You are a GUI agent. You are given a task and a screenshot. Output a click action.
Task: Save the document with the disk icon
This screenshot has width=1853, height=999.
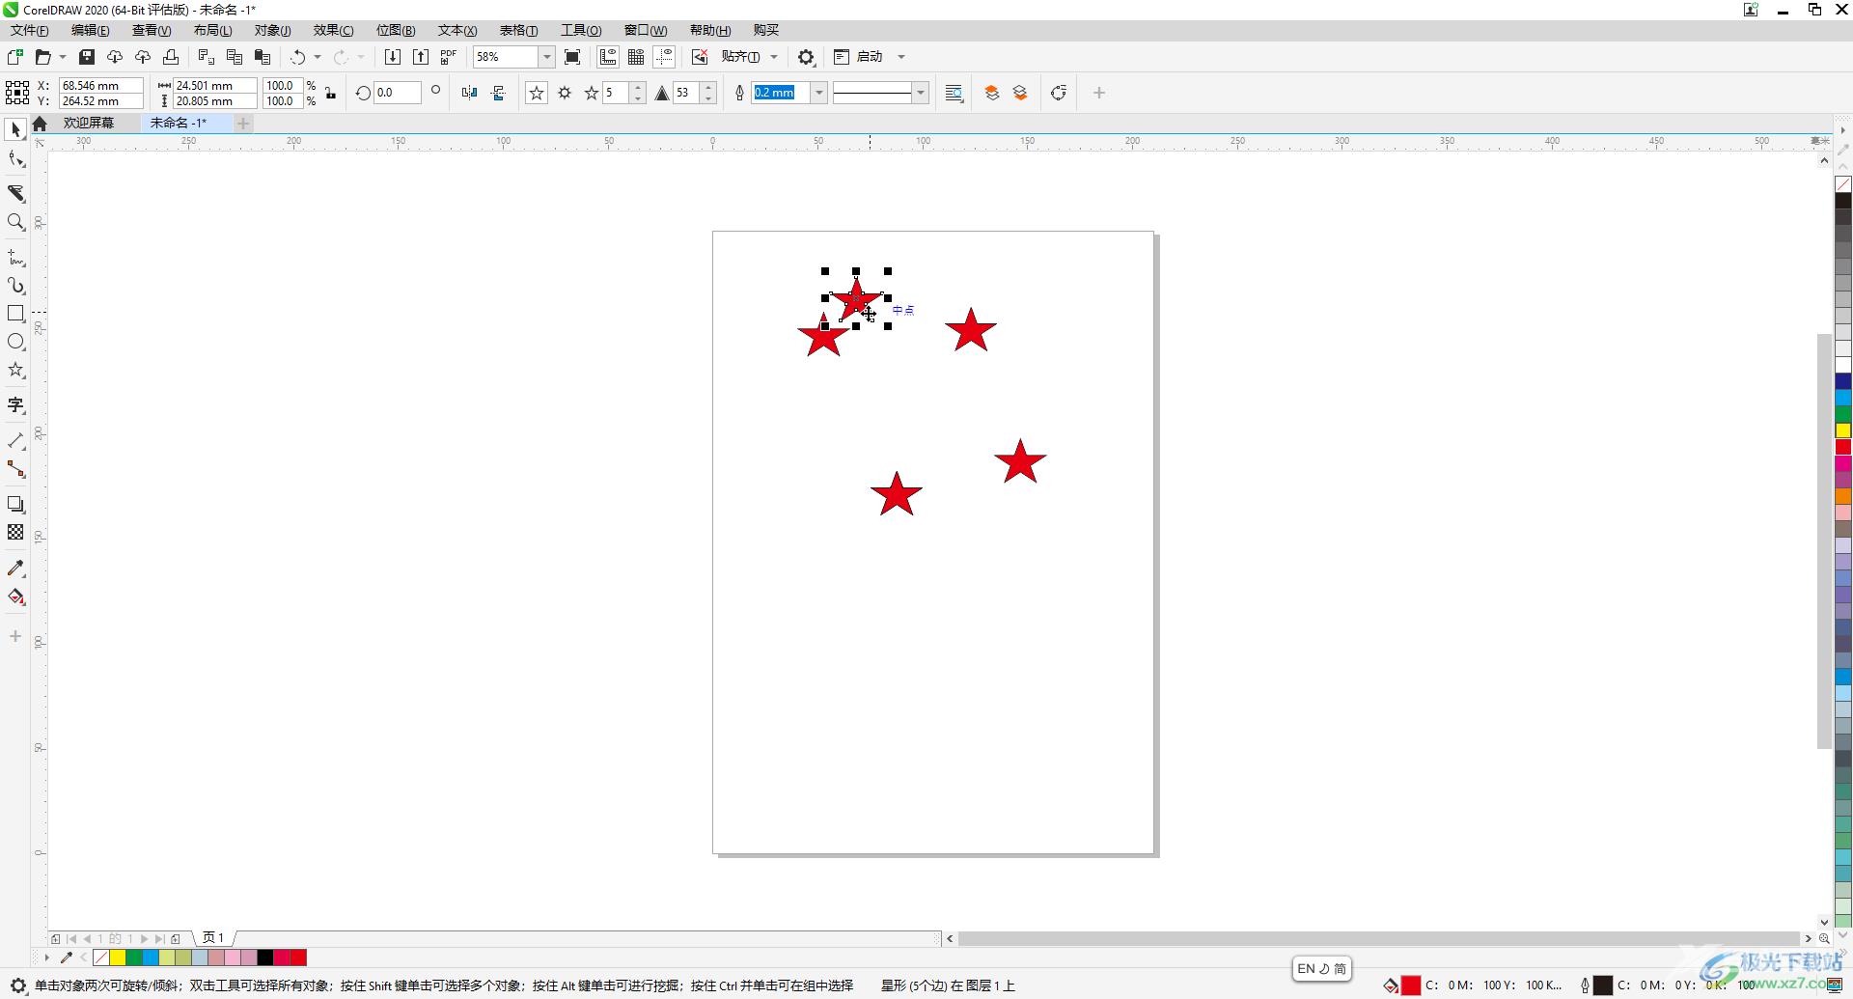(x=86, y=57)
